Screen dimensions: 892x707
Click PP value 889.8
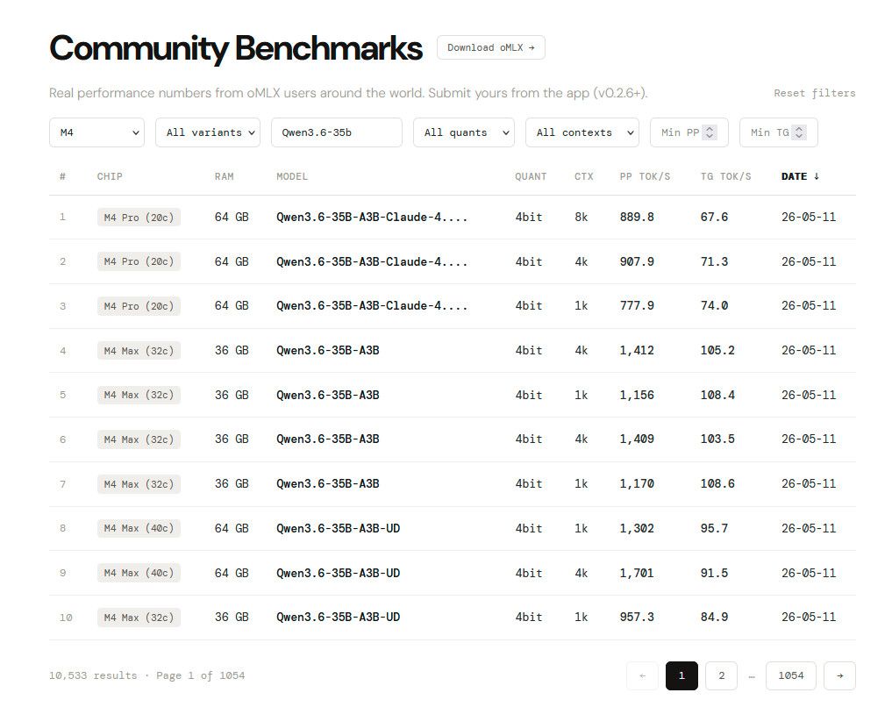637,217
